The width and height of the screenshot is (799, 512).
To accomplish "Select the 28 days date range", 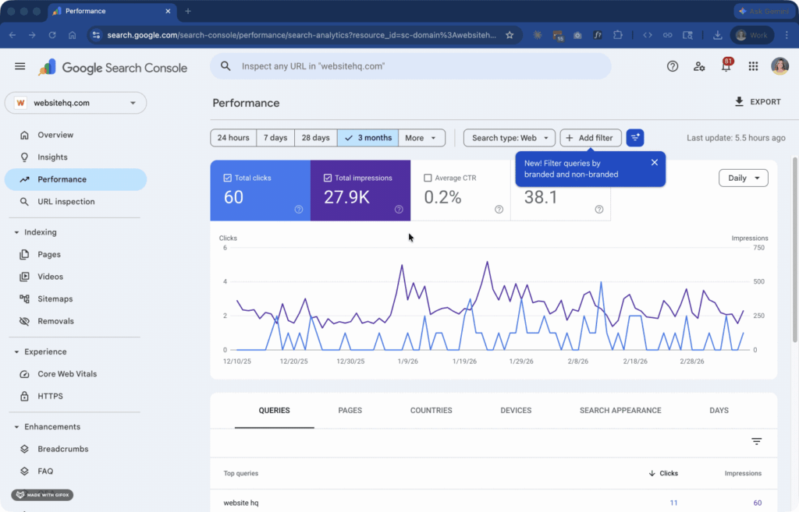I will (x=315, y=138).
